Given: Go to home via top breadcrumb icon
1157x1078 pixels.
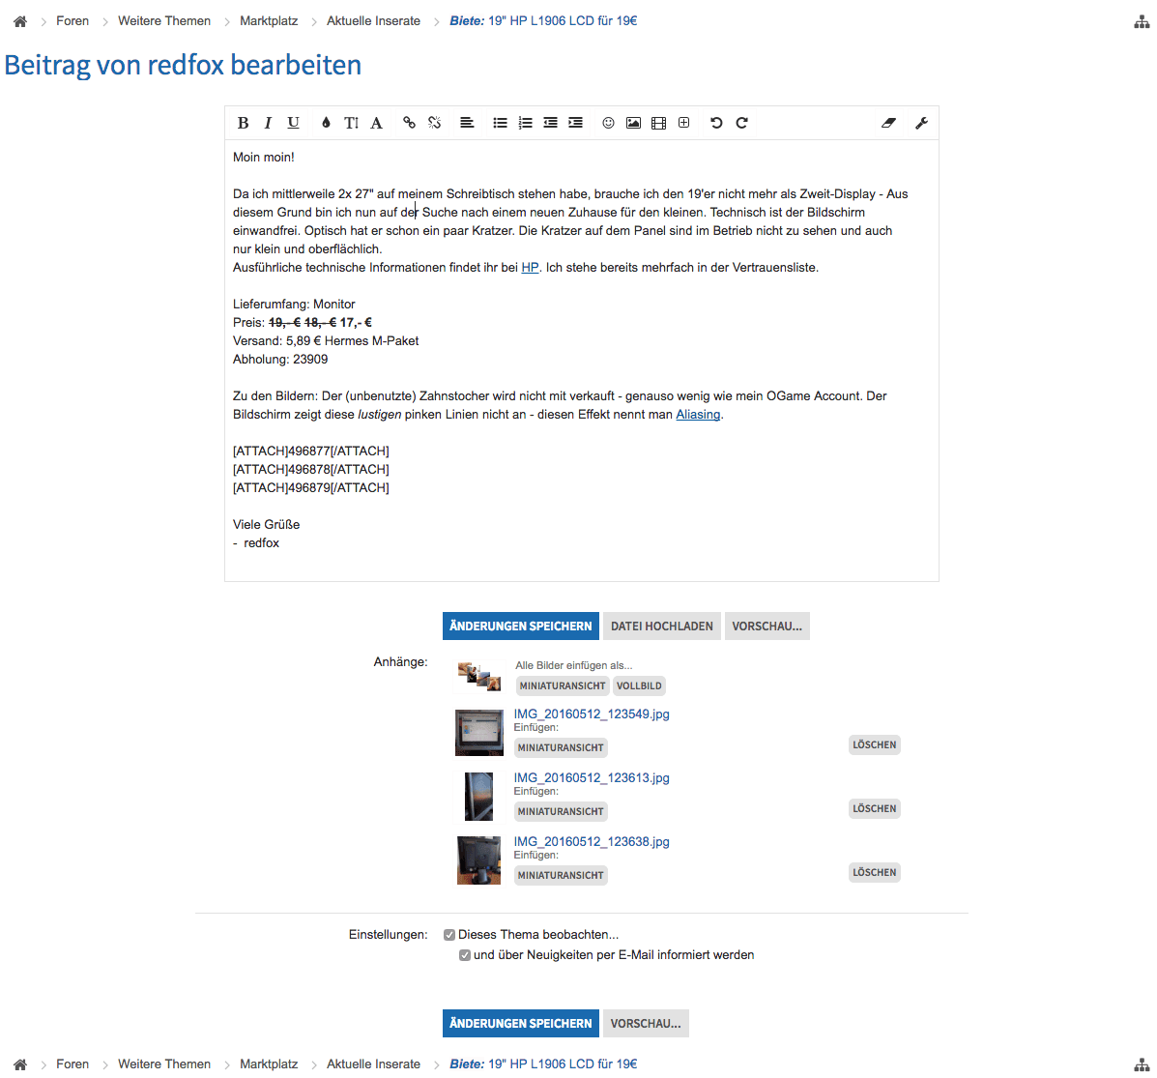Looking at the screenshot, I should coord(20,21).
